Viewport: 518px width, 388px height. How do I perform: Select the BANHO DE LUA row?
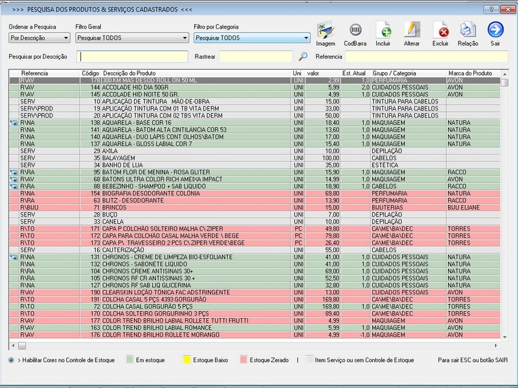pyautogui.click(x=254, y=165)
